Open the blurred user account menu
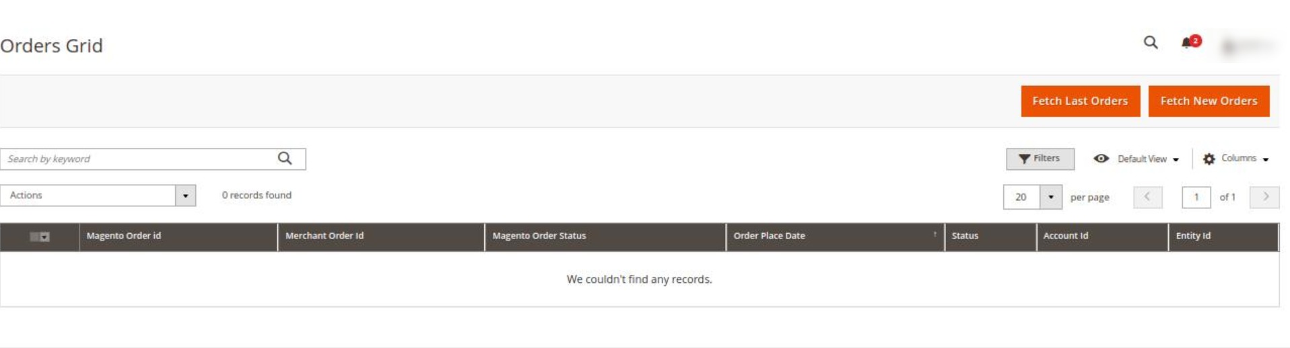This screenshot has height=348, width=1290. coord(1248,46)
